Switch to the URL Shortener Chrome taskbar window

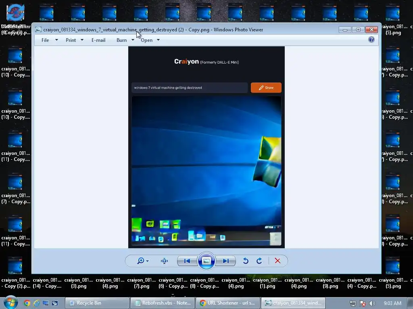tap(228, 303)
